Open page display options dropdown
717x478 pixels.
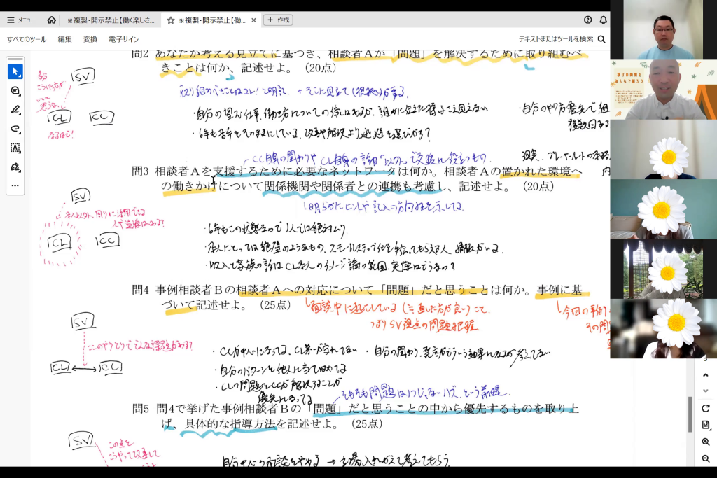tap(706, 425)
